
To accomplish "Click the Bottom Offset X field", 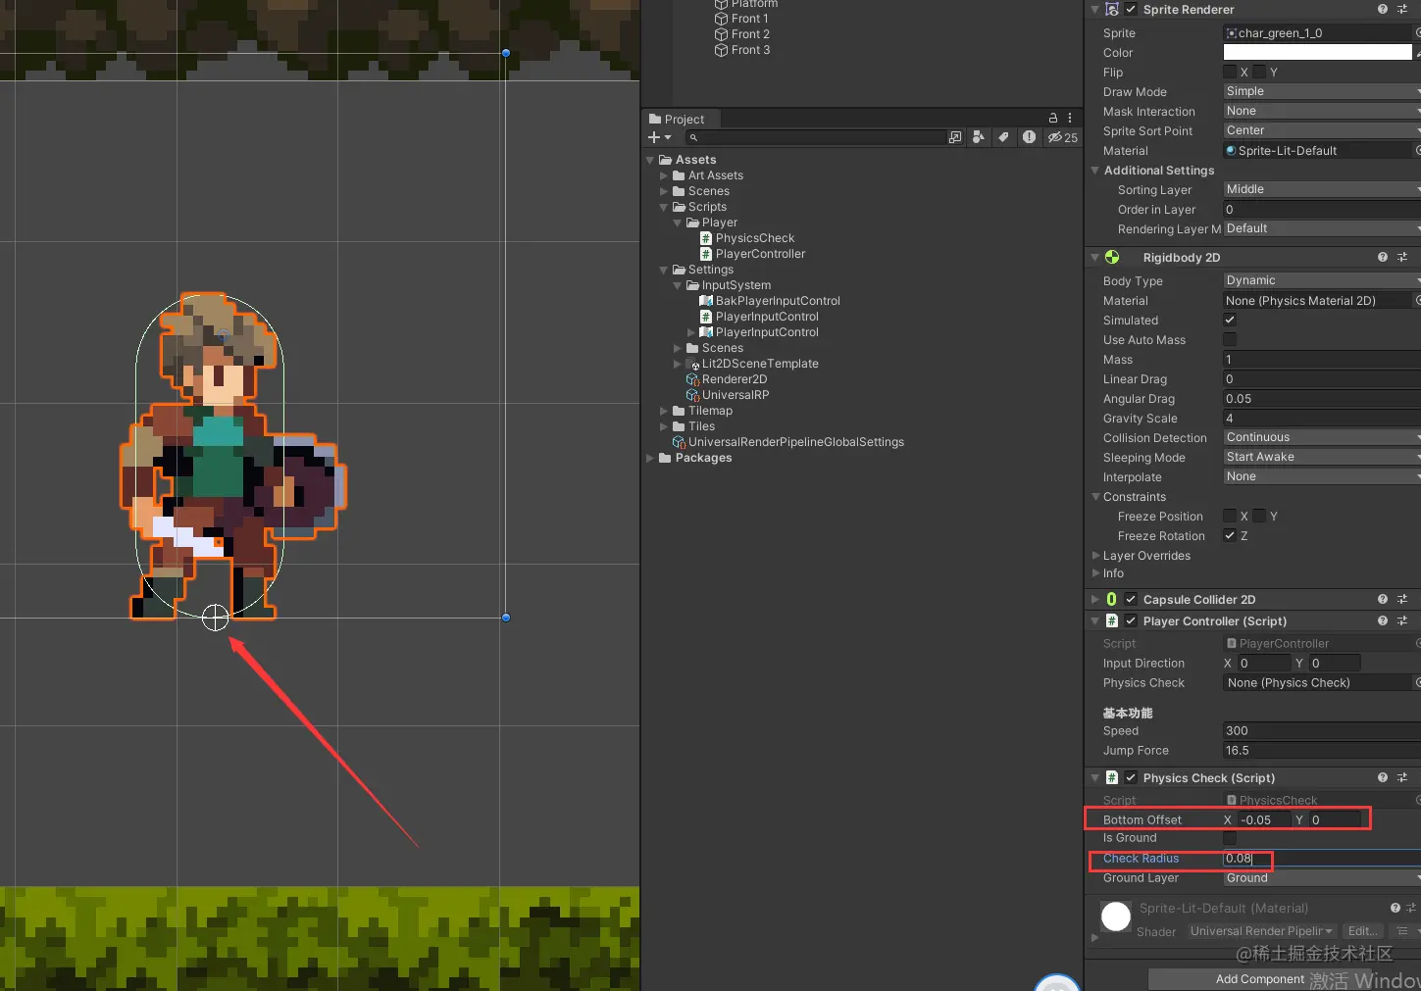I will point(1263,820).
